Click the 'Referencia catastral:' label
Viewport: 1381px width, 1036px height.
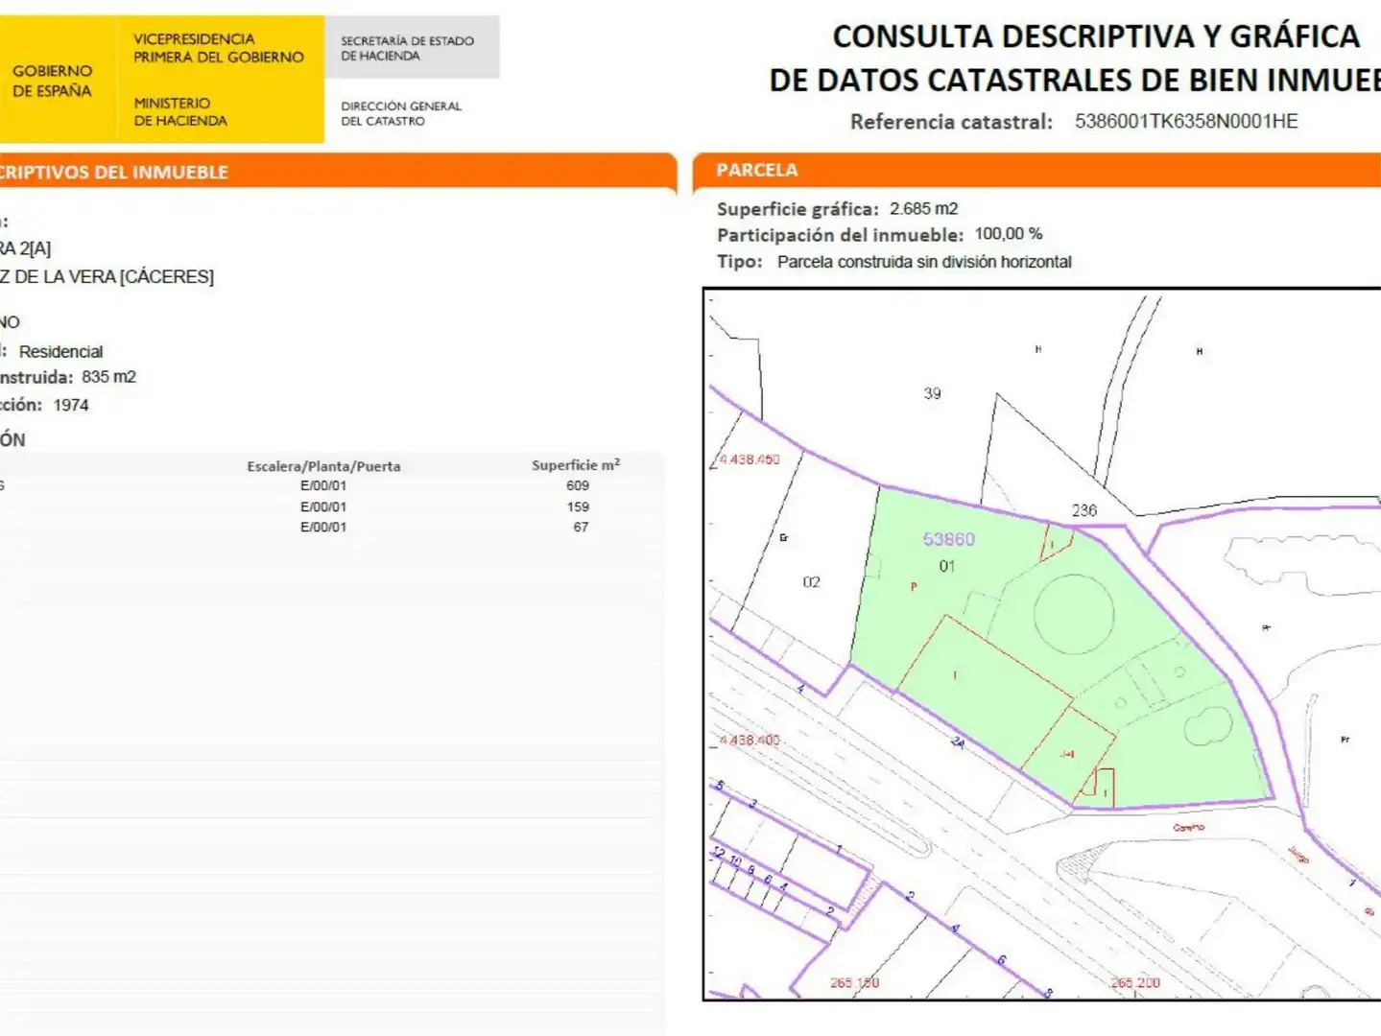pos(951,122)
